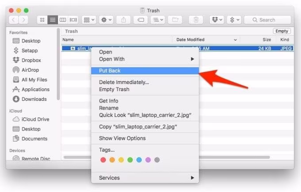This screenshot has height=192, width=301.
Task: Open Setapp in sidebar
Action: (25, 50)
